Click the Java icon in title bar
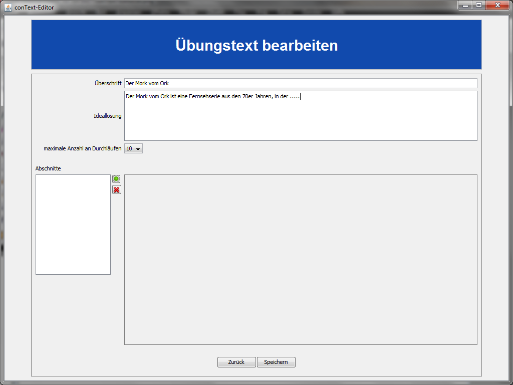Image resolution: width=513 pixels, height=385 pixels. coord(8,7)
